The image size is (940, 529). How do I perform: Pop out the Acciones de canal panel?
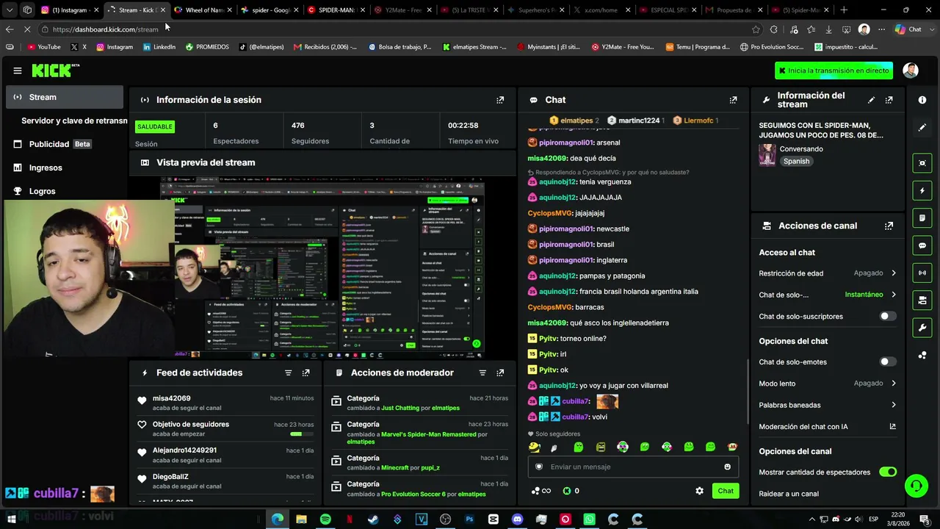click(889, 226)
